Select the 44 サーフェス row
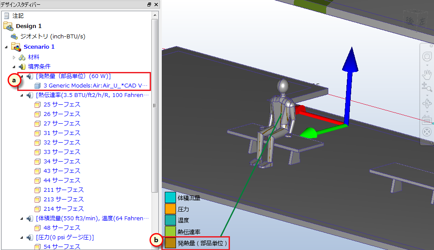Image resolution: width=434 pixels, height=250 pixels. pos(57,180)
